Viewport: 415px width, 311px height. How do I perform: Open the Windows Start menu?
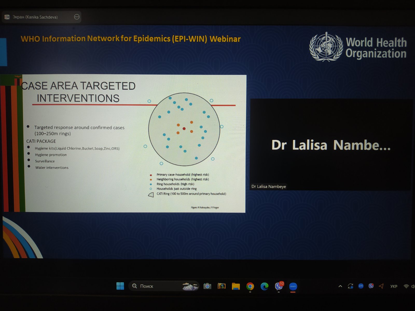tap(120, 286)
